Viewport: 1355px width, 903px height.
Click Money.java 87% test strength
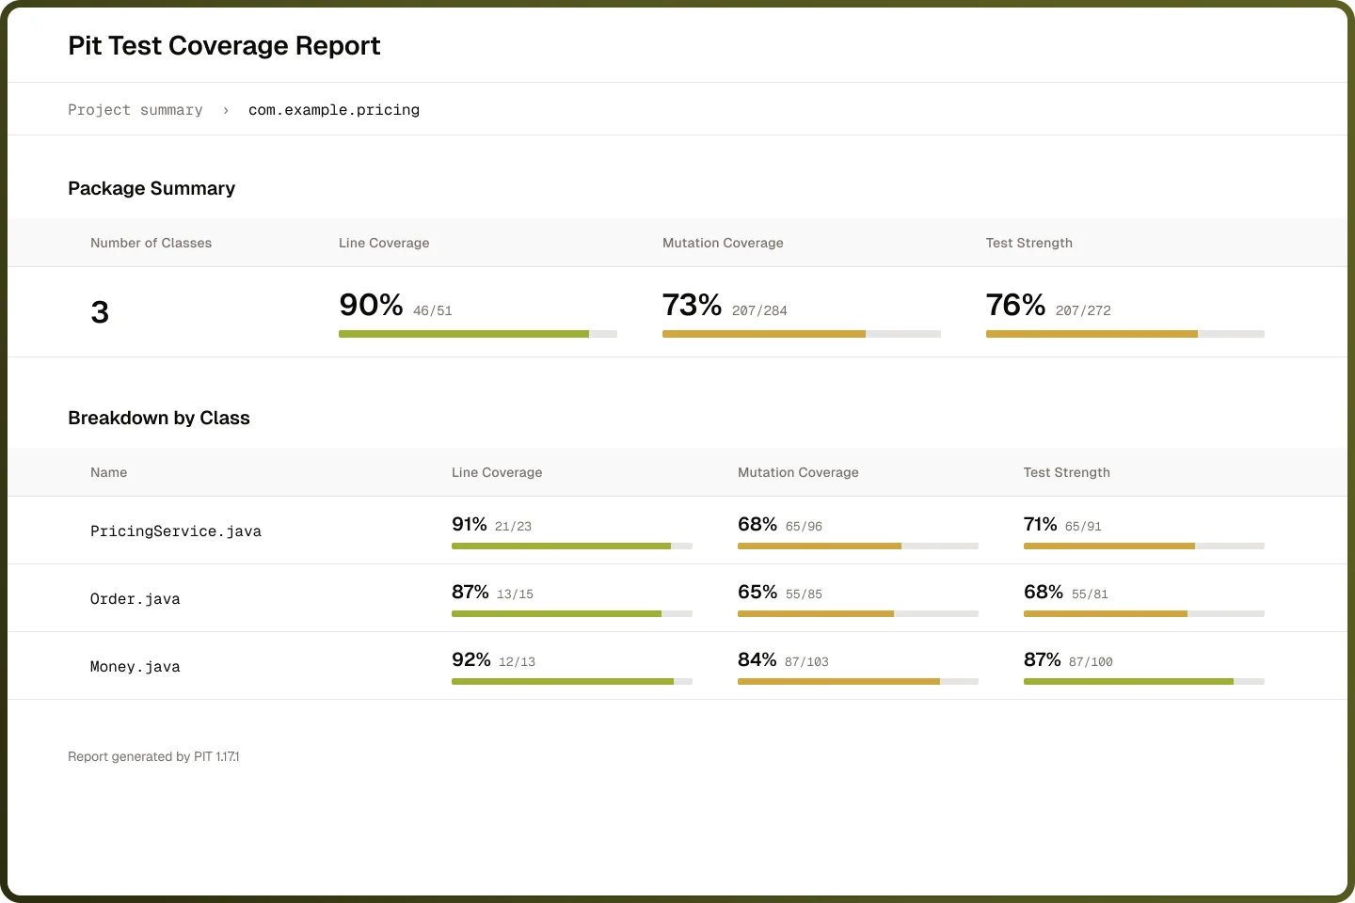tap(1043, 659)
